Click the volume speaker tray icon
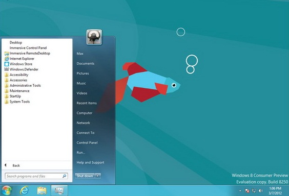The width and height of the screenshot is (289, 196). coord(261,191)
